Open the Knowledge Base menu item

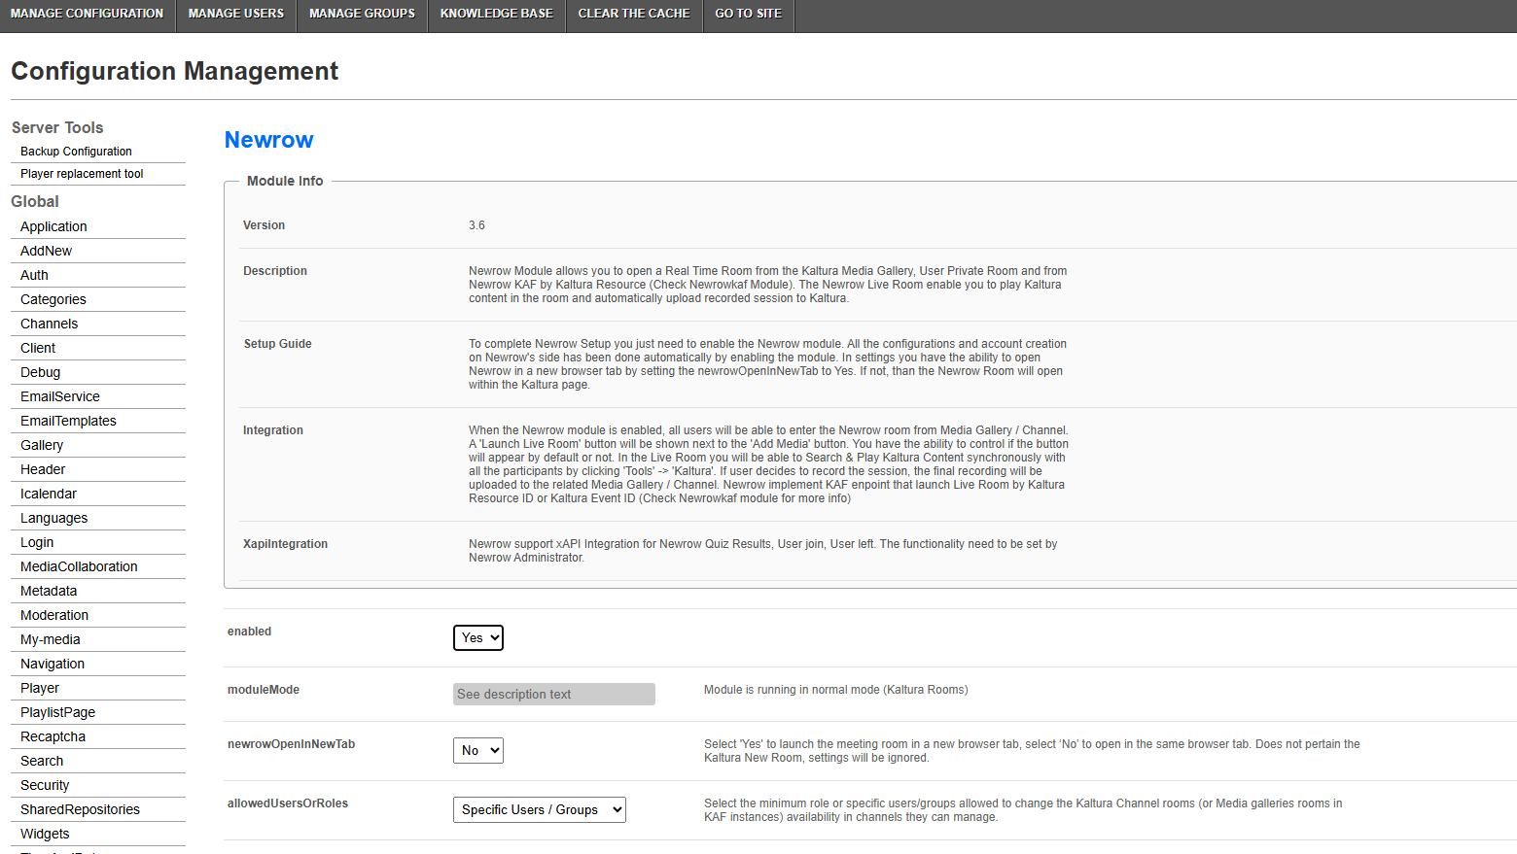496,14
